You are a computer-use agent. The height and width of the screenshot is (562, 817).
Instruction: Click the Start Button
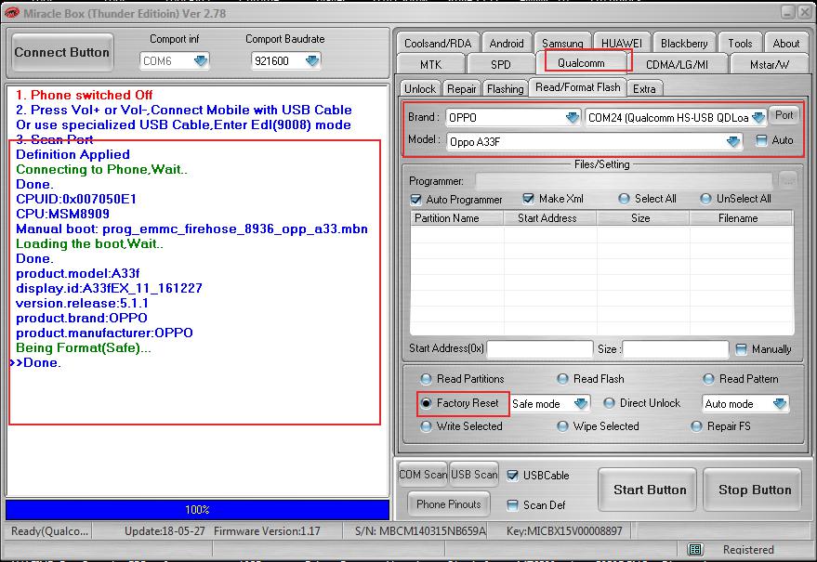pos(648,490)
